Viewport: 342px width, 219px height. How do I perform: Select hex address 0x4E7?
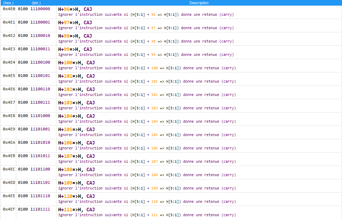point(9,102)
